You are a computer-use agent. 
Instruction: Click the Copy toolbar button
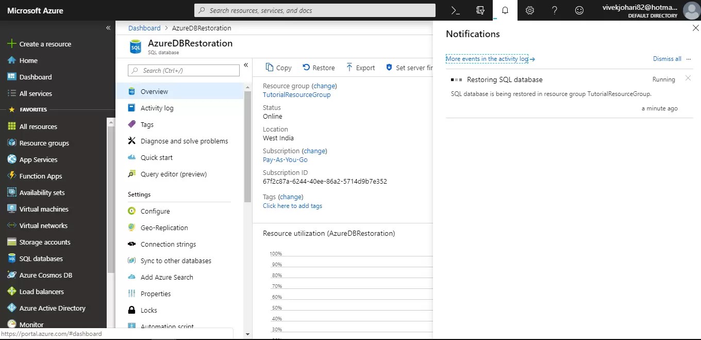point(278,68)
